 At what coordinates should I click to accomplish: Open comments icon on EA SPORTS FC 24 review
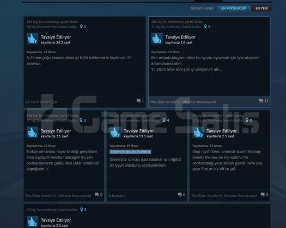pyautogui.click(x=138, y=101)
